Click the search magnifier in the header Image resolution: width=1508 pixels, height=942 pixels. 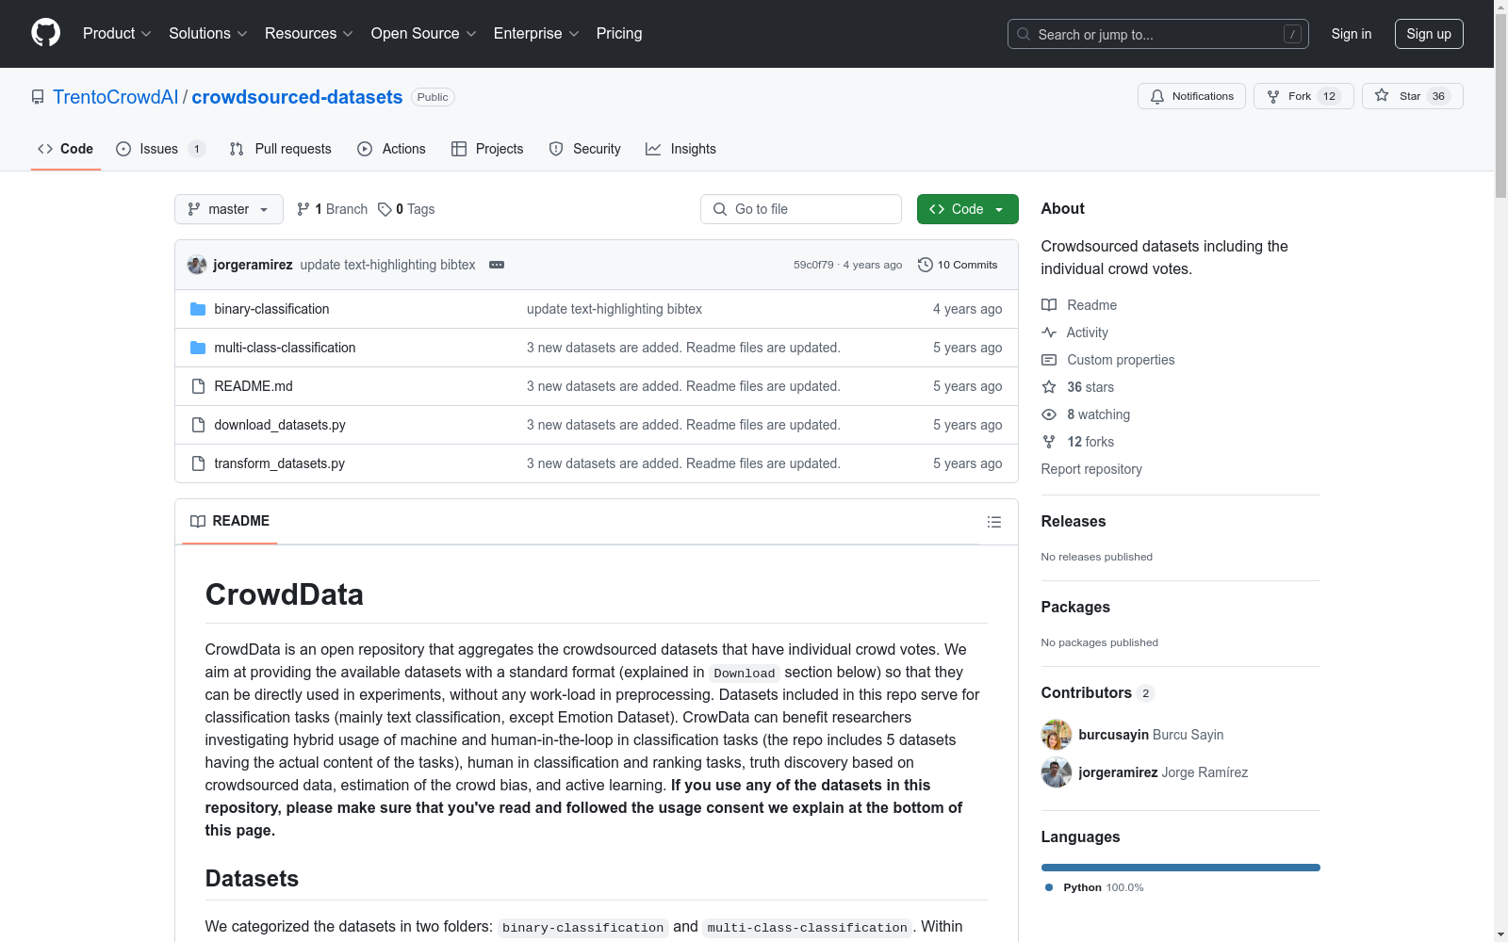pos(1024,34)
